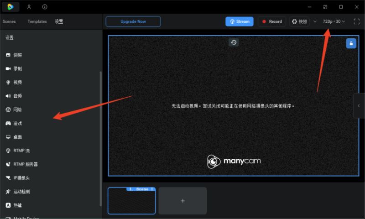The height and width of the screenshot is (219, 365).
Task: Switch to the Templates tab
Action: pos(37,21)
